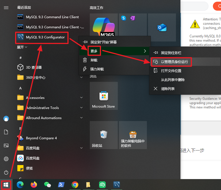This screenshot has width=221, height=190.
Task: Open the Skype icon in the tile
Action: pyautogui.click(x=123, y=18)
